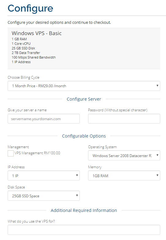This screenshot has height=240, width=166.
Task: Click the Choose Billing Cycle label
Action: [x=24, y=77]
